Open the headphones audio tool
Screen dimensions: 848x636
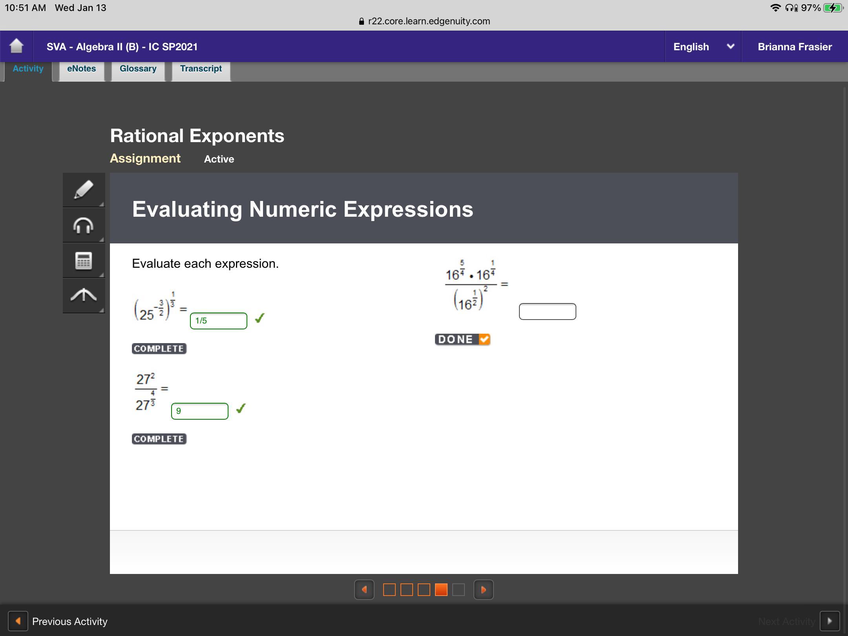point(84,225)
